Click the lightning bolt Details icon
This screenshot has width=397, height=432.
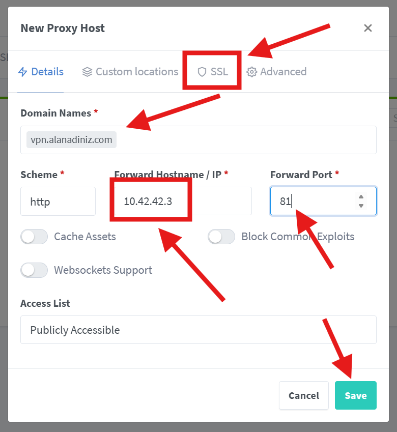[x=22, y=72]
